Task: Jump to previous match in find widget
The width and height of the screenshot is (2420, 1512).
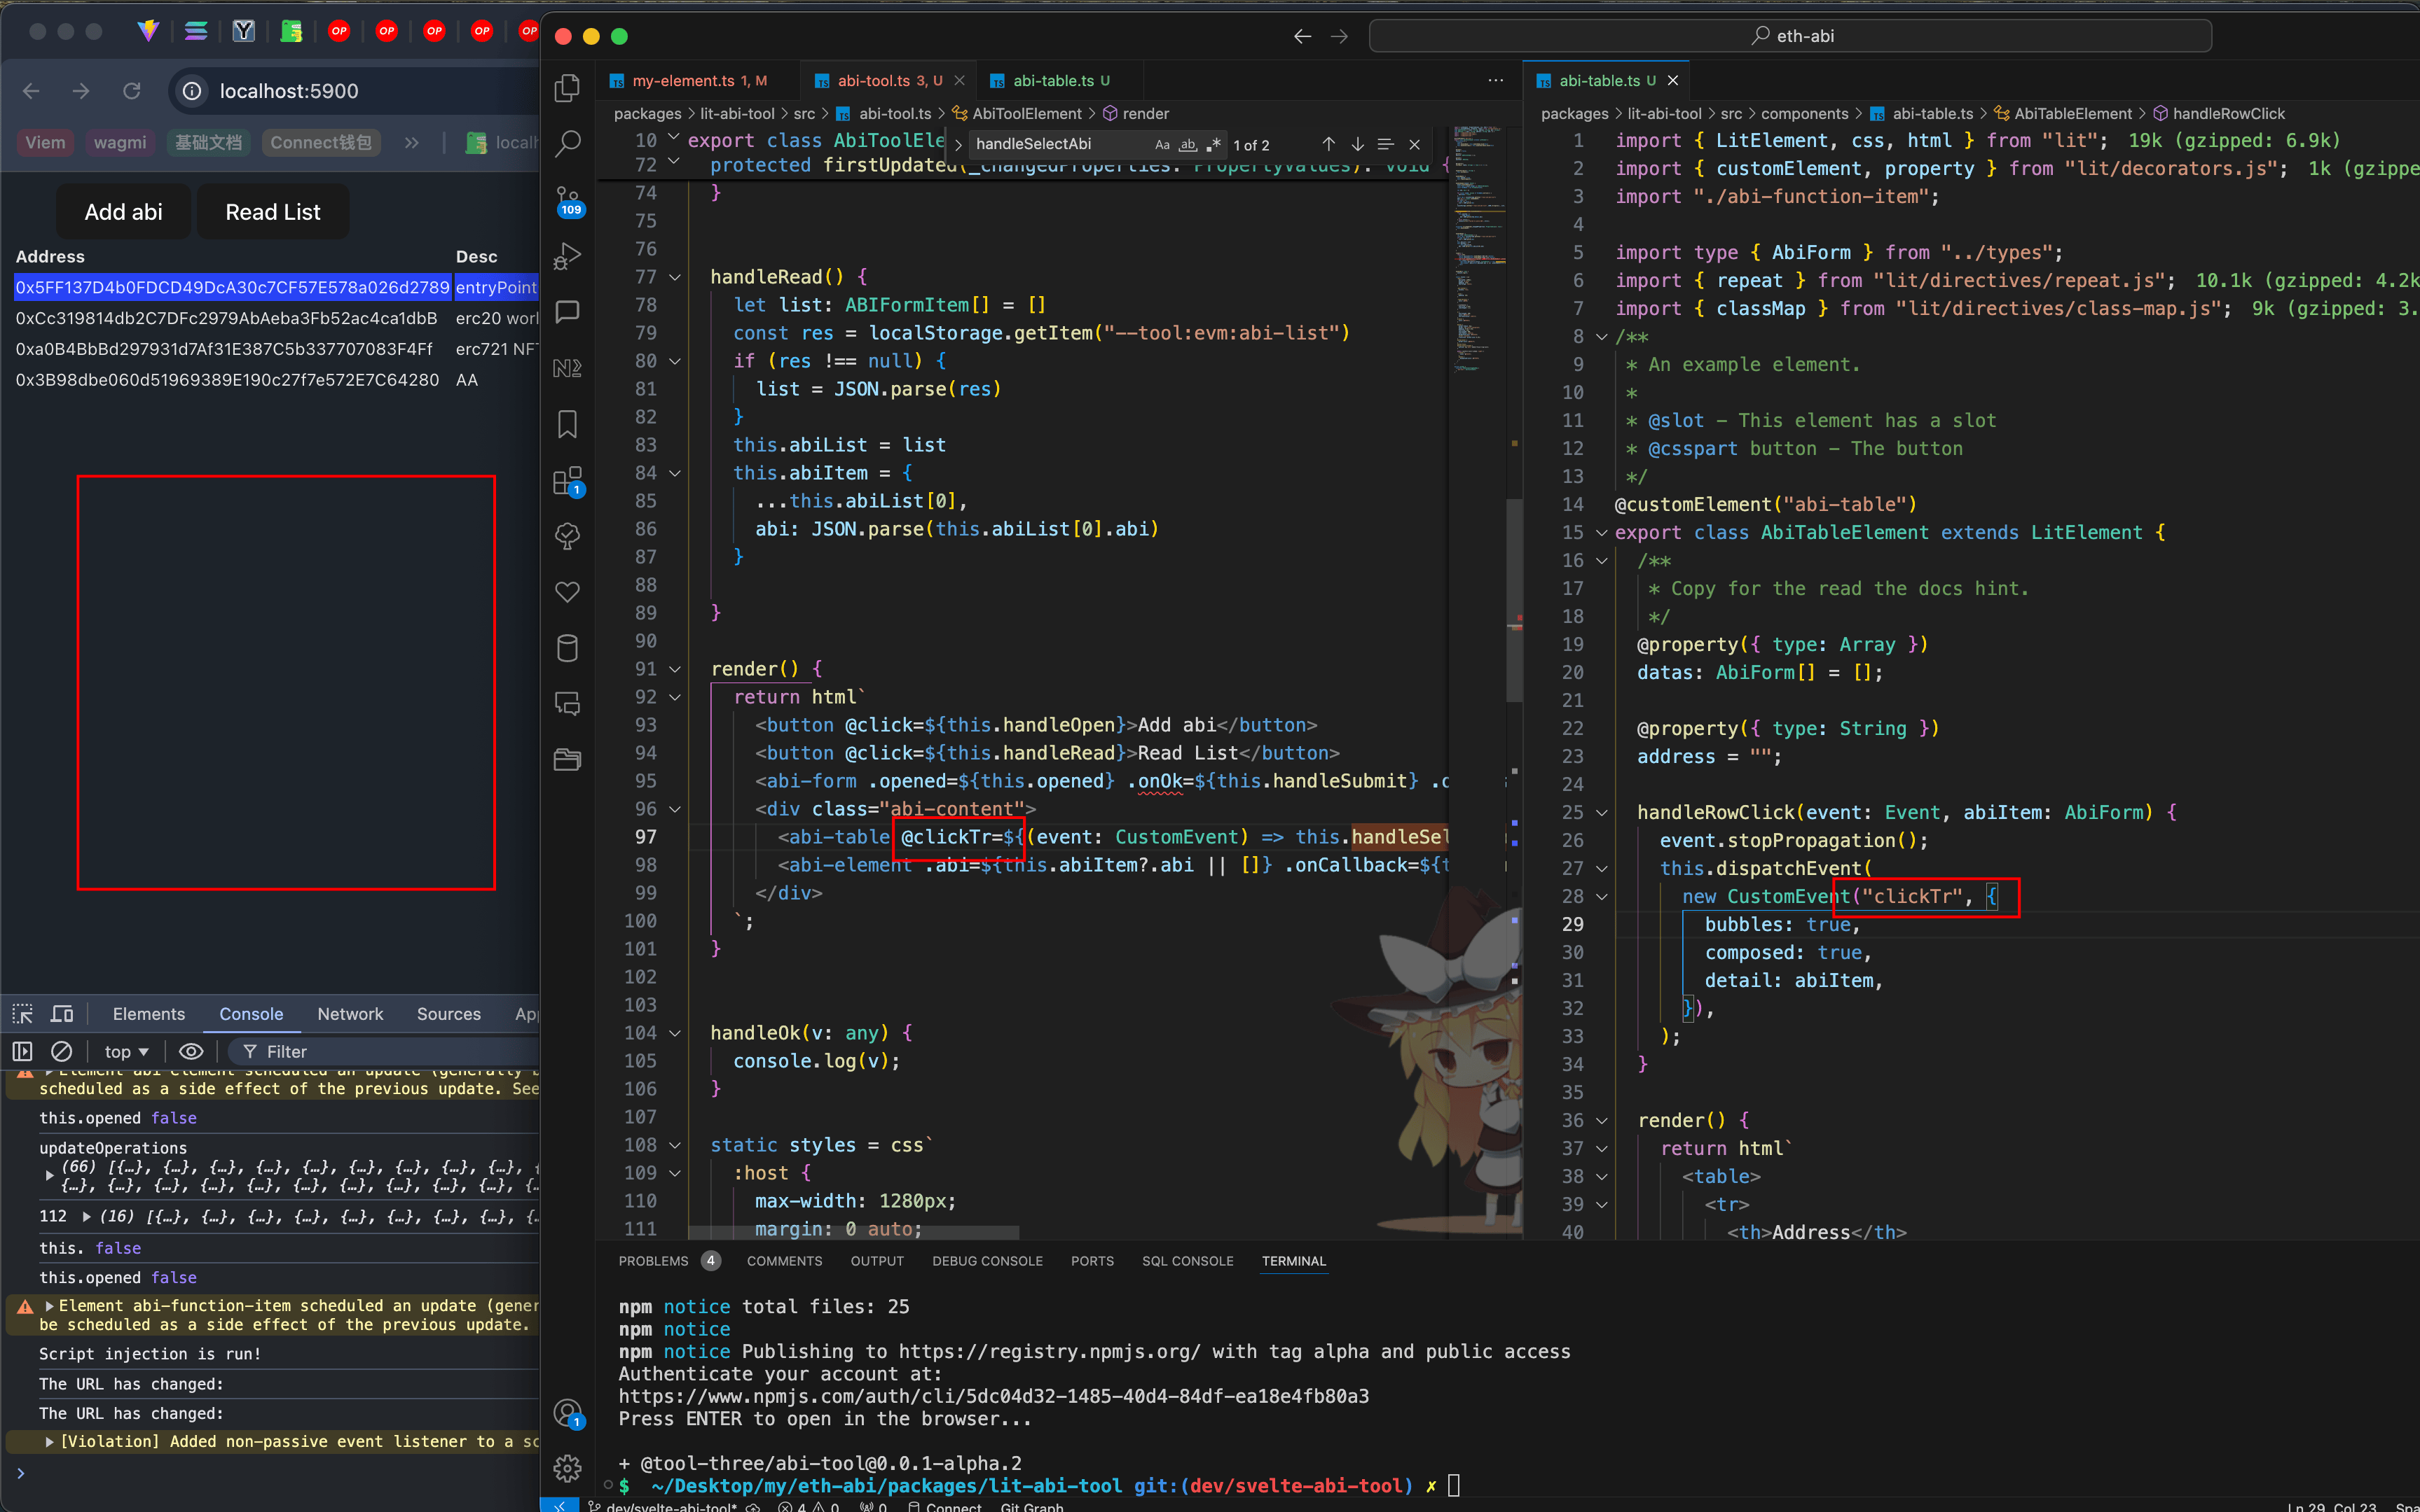Action: click(1328, 144)
